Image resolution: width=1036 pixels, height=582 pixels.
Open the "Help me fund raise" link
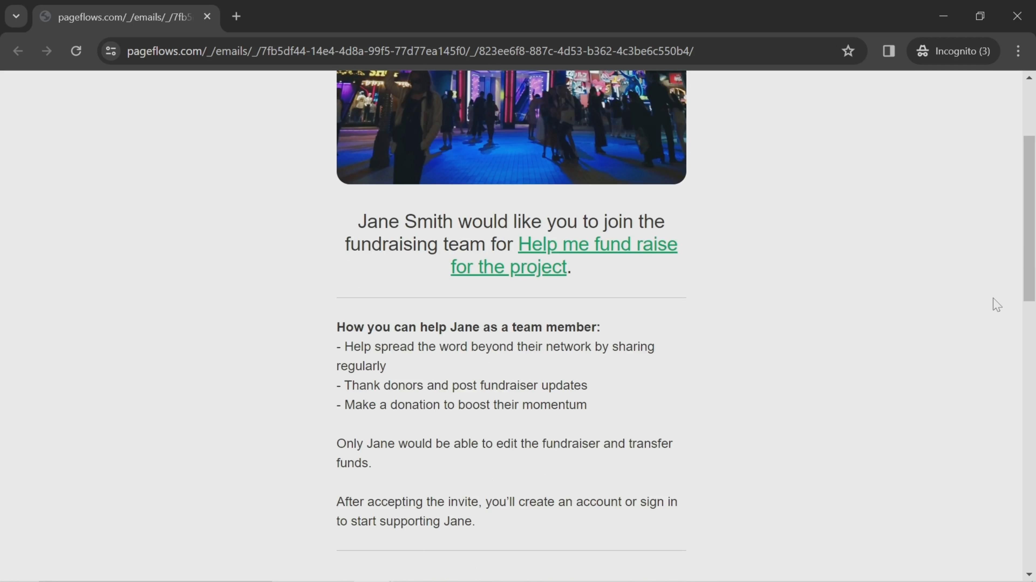(x=597, y=244)
